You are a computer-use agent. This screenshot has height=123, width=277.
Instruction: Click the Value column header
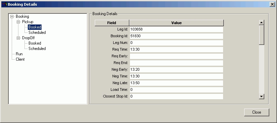(177, 23)
